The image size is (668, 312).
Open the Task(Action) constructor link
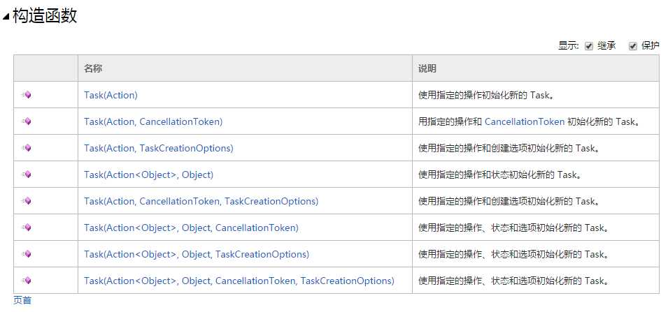click(111, 95)
